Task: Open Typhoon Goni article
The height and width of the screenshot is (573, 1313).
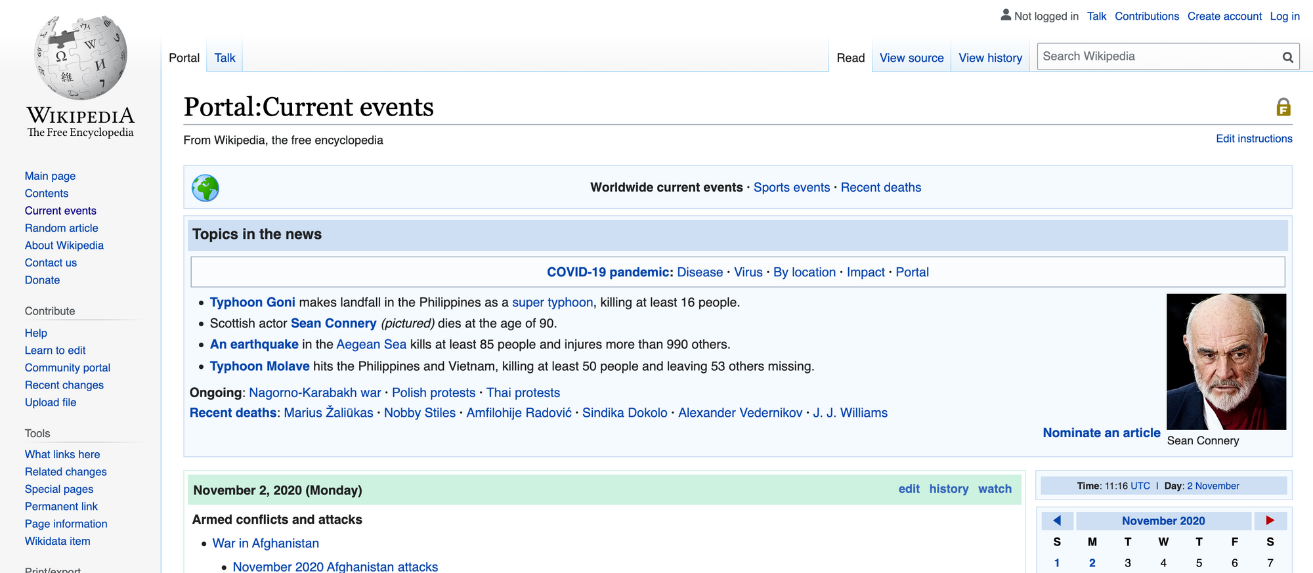Action: (253, 302)
